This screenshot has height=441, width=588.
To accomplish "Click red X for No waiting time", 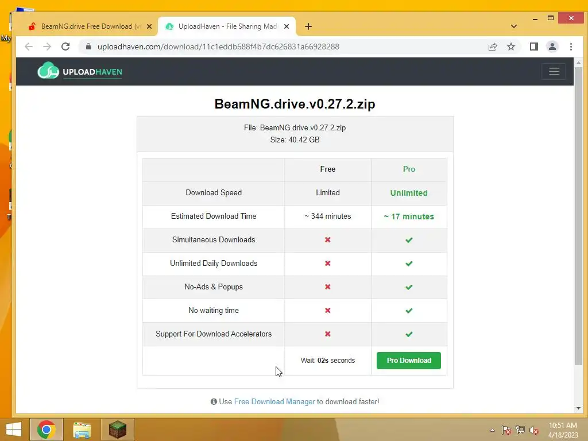I will tap(328, 311).
